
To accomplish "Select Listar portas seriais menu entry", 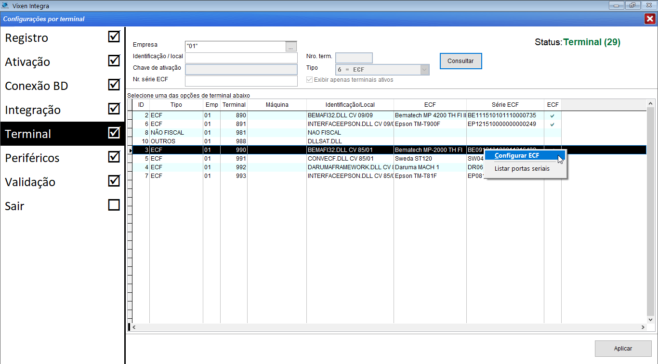I will click(522, 168).
